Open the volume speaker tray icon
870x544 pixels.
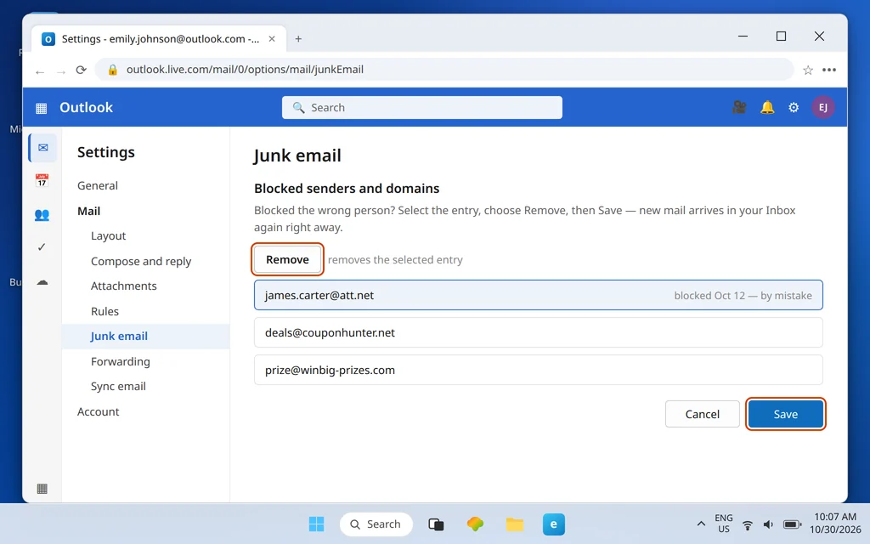coord(768,524)
